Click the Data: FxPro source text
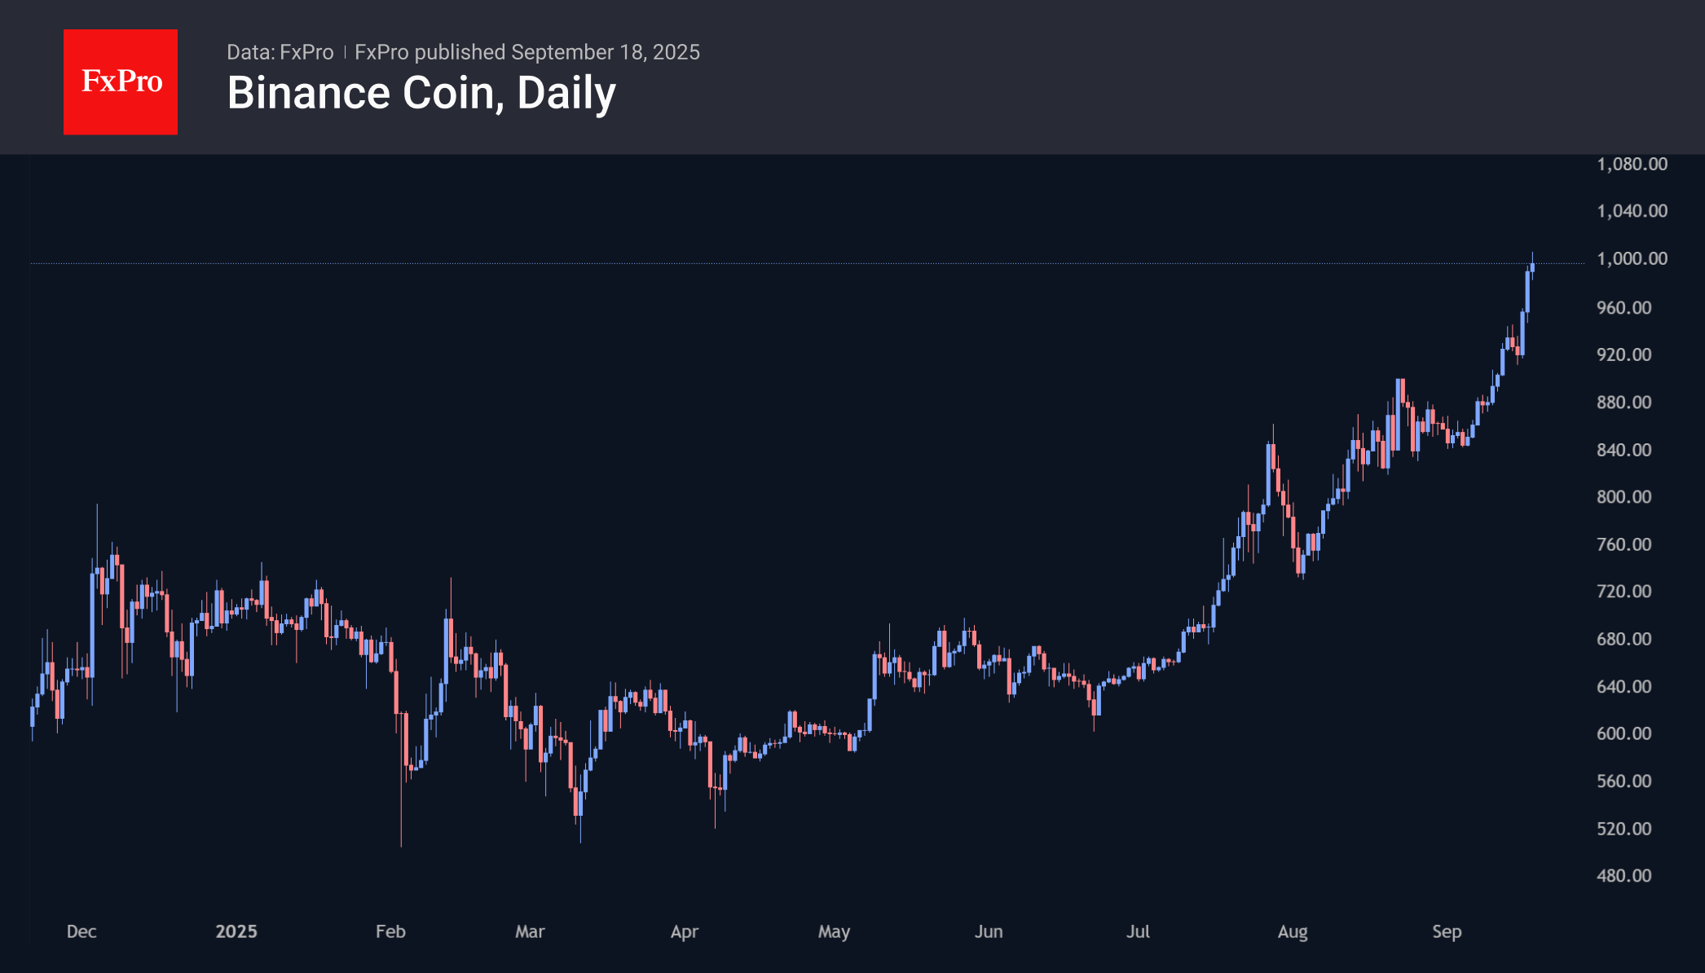The width and height of the screenshot is (1705, 973). point(280,52)
